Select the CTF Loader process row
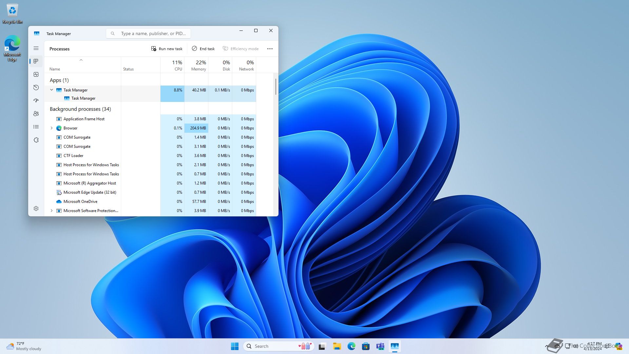The image size is (629, 354). coord(150,156)
